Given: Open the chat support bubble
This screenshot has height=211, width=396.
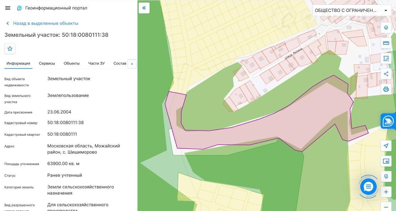Looking at the screenshot, I should point(368,187).
